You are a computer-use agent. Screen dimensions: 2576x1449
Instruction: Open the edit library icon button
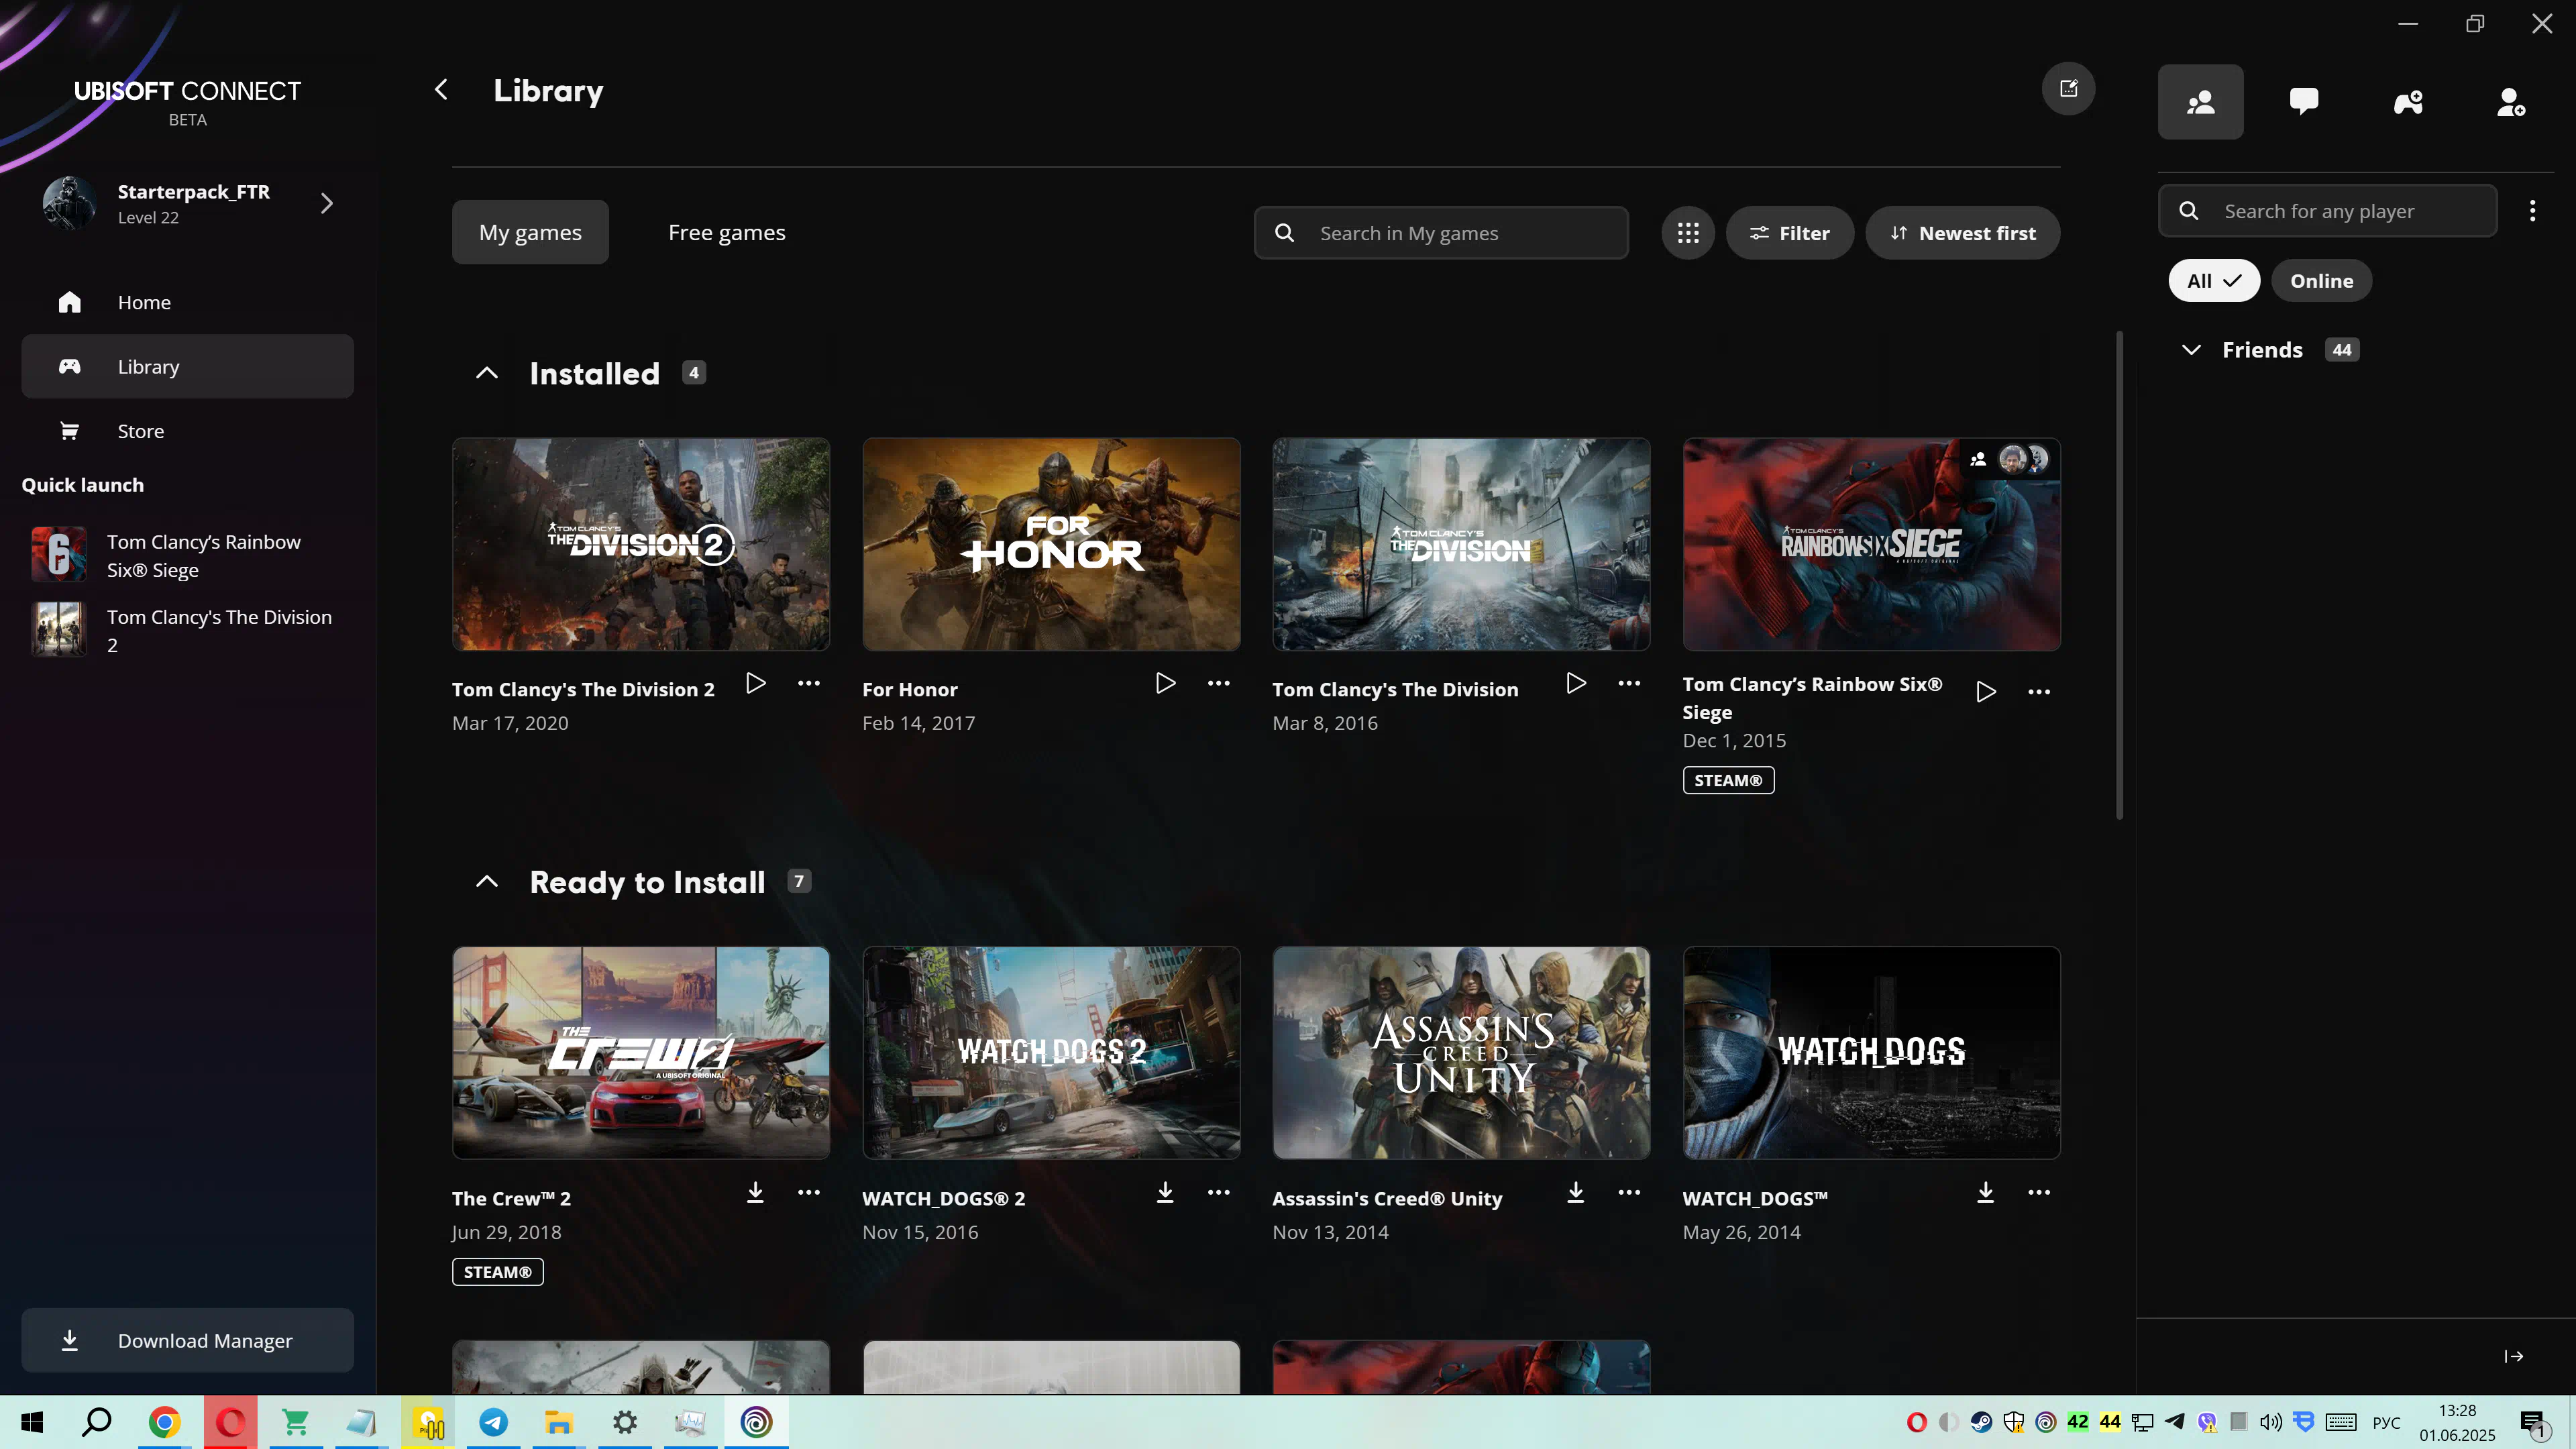coord(2068,89)
